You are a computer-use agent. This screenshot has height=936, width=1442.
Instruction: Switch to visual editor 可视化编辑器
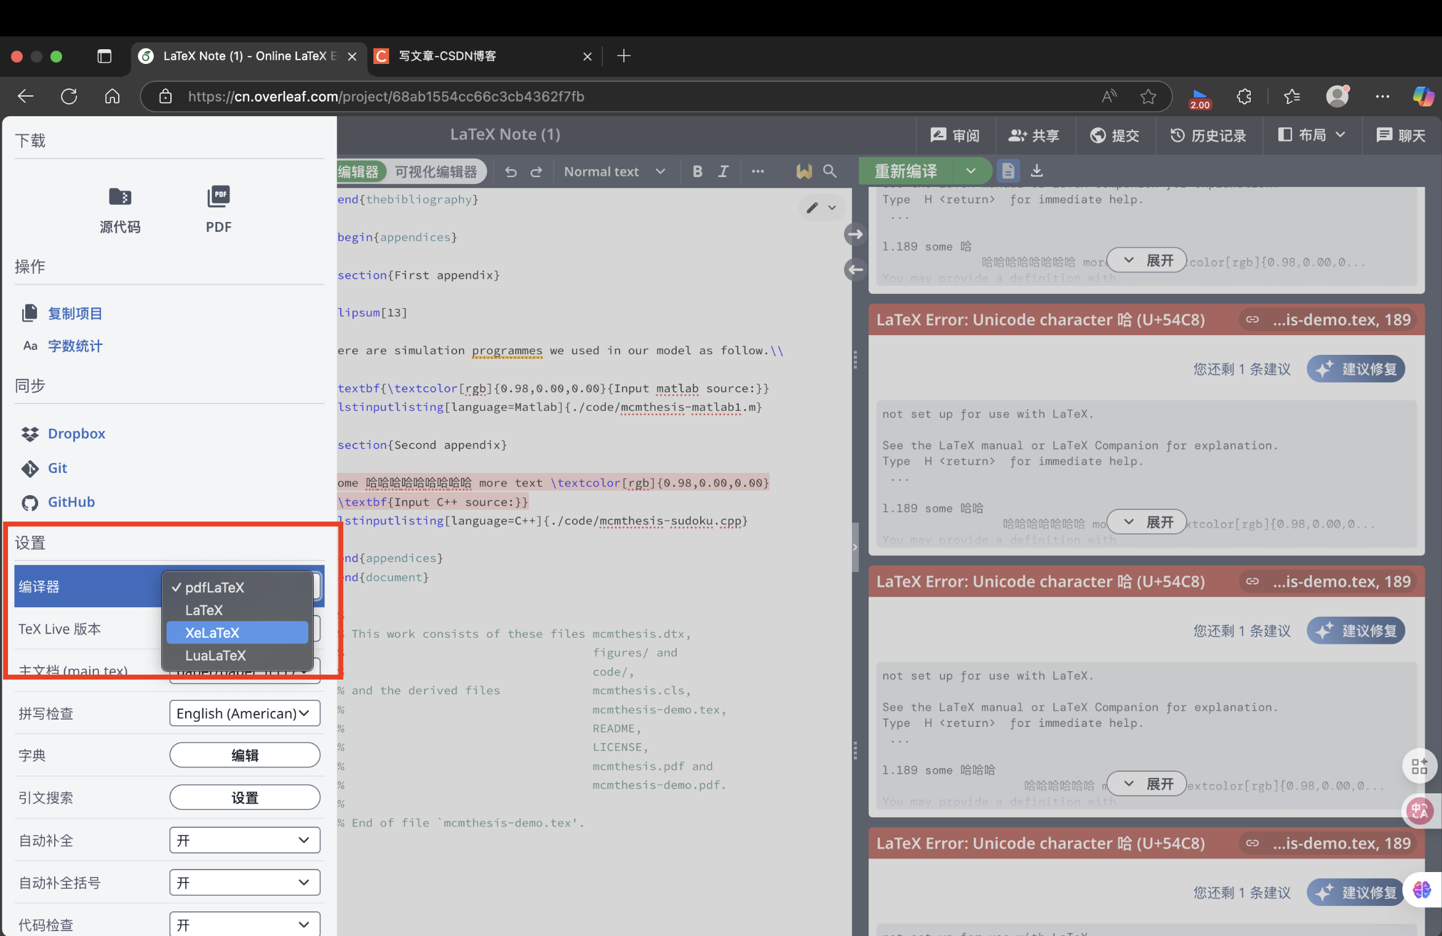click(436, 172)
